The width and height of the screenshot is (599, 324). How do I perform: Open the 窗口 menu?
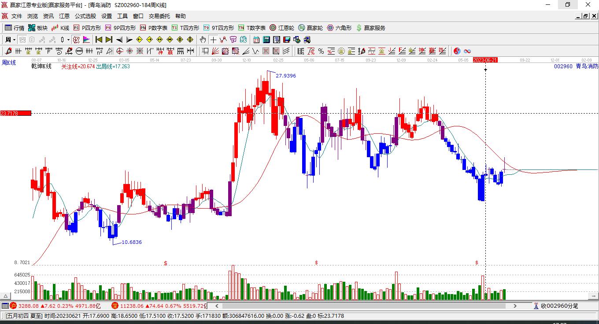click(x=138, y=16)
